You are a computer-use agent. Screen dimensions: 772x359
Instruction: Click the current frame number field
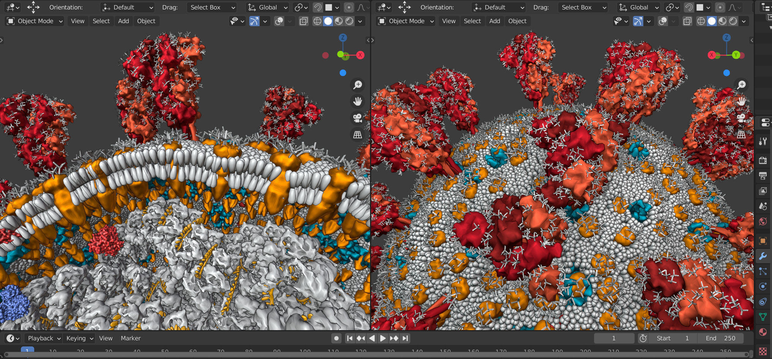click(614, 338)
